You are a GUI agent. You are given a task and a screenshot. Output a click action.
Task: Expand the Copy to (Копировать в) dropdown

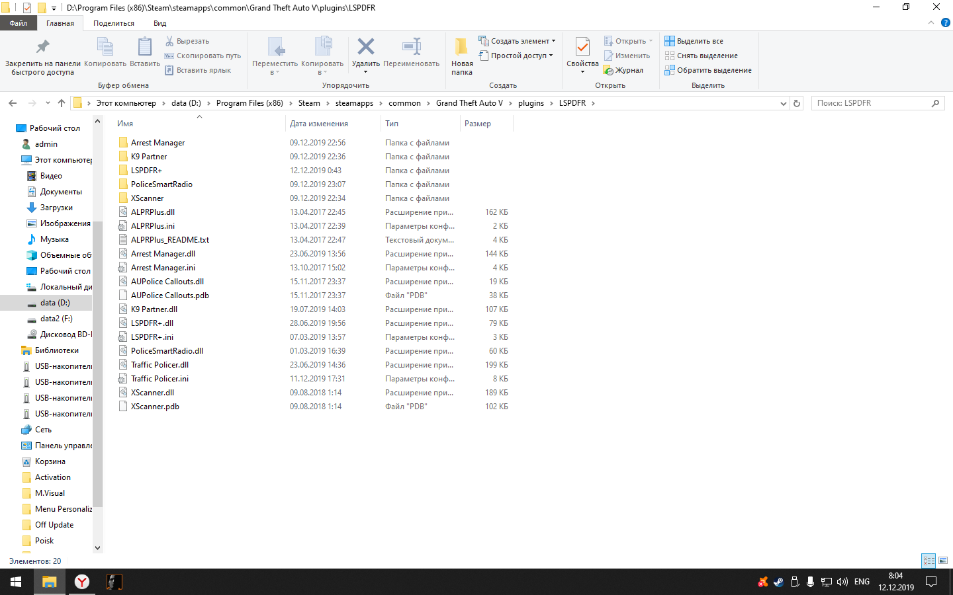[x=322, y=72]
